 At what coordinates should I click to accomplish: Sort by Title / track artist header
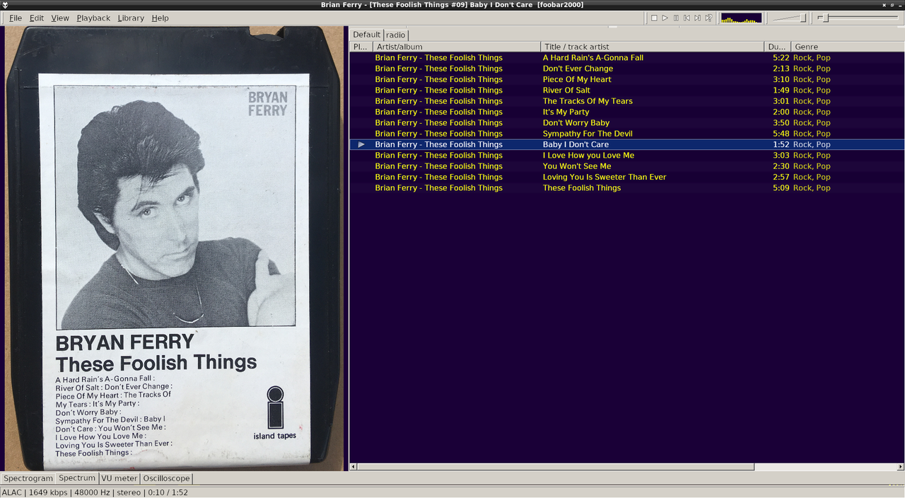pos(653,47)
